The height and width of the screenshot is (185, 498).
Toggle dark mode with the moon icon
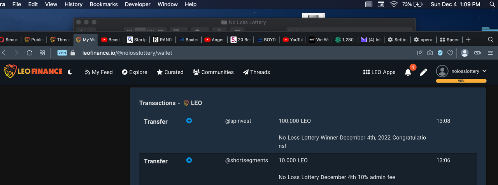70,72
